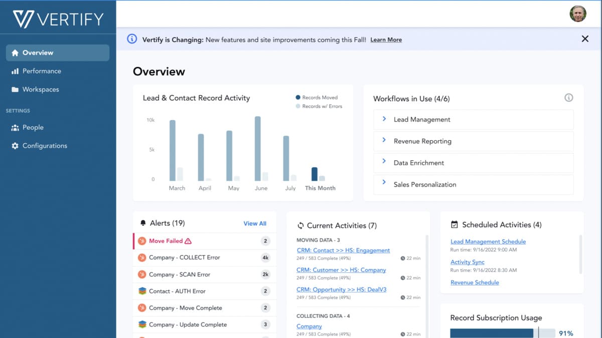Click View All in the Alerts panel

point(255,223)
